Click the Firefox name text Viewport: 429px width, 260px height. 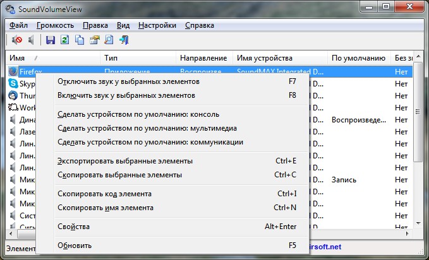(x=30, y=72)
